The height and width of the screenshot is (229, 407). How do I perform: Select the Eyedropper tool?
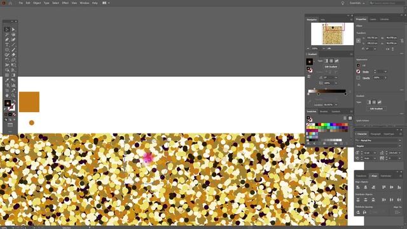7,80
